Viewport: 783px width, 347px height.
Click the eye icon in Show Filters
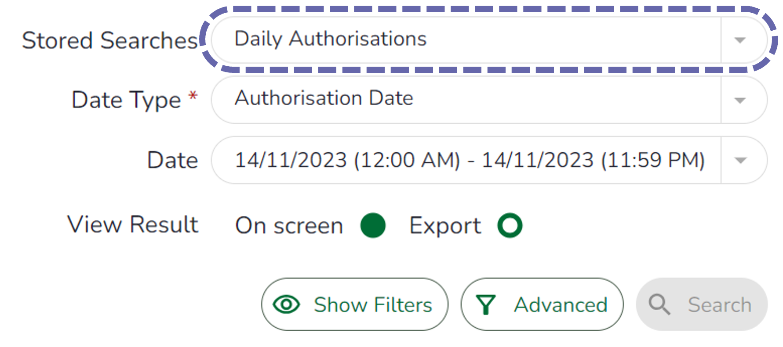(286, 304)
